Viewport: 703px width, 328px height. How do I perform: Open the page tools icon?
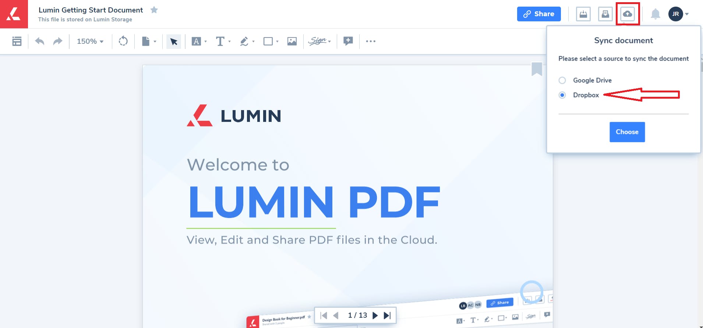pyautogui.click(x=146, y=41)
